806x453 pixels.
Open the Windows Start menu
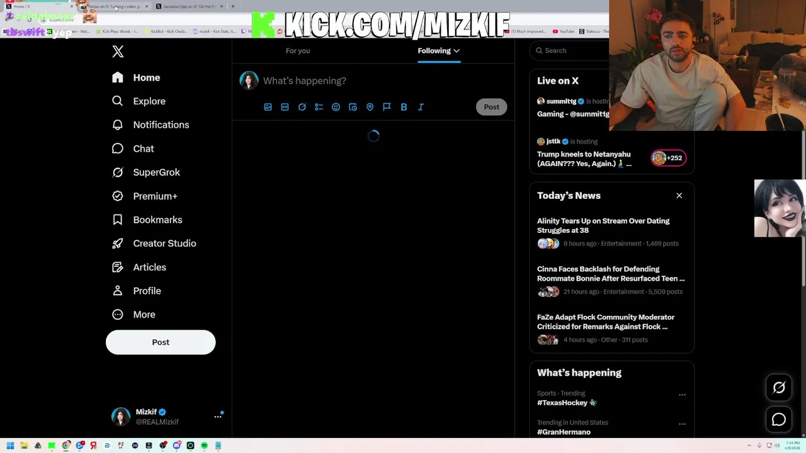10,445
